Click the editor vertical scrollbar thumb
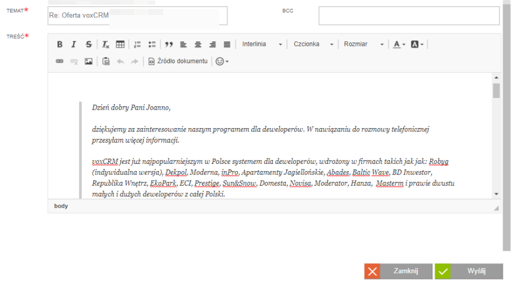513x282 pixels. (496, 91)
